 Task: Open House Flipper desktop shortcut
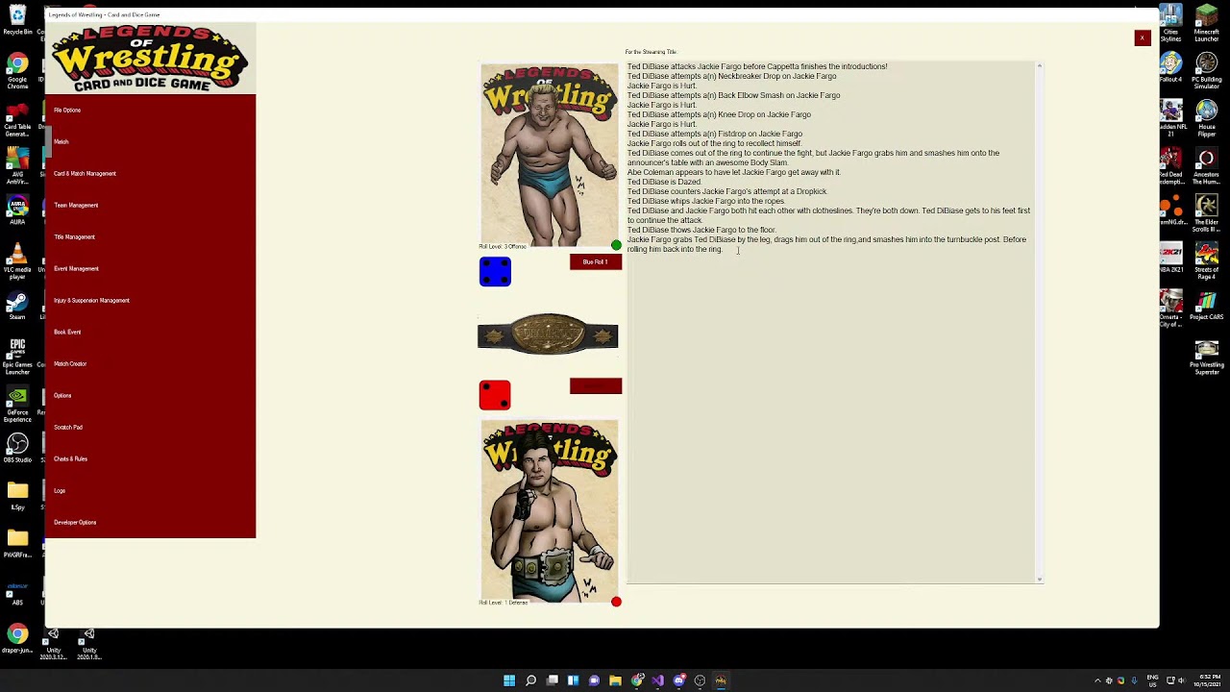(x=1207, y=119)
